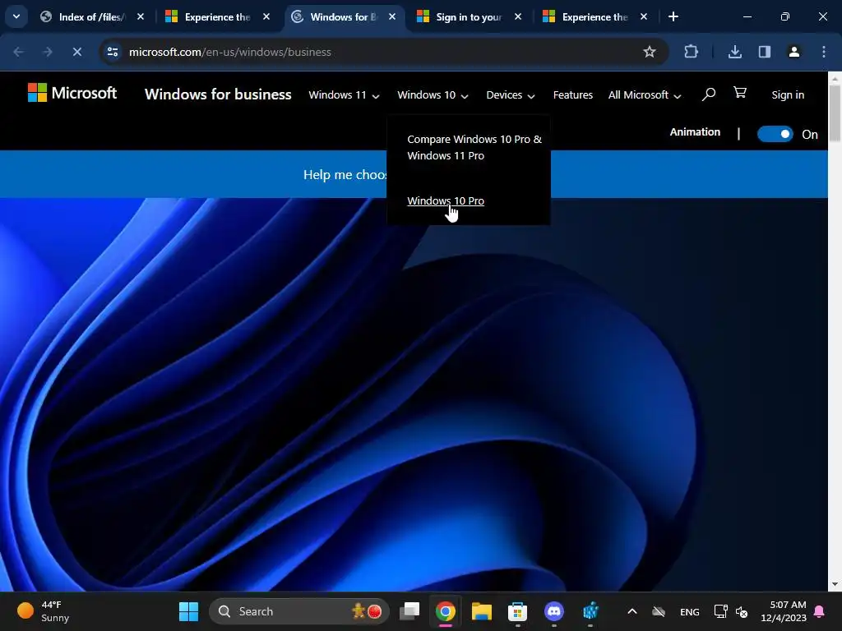Click the page vertical scrollbar thumb

click(x=835, y=113)
